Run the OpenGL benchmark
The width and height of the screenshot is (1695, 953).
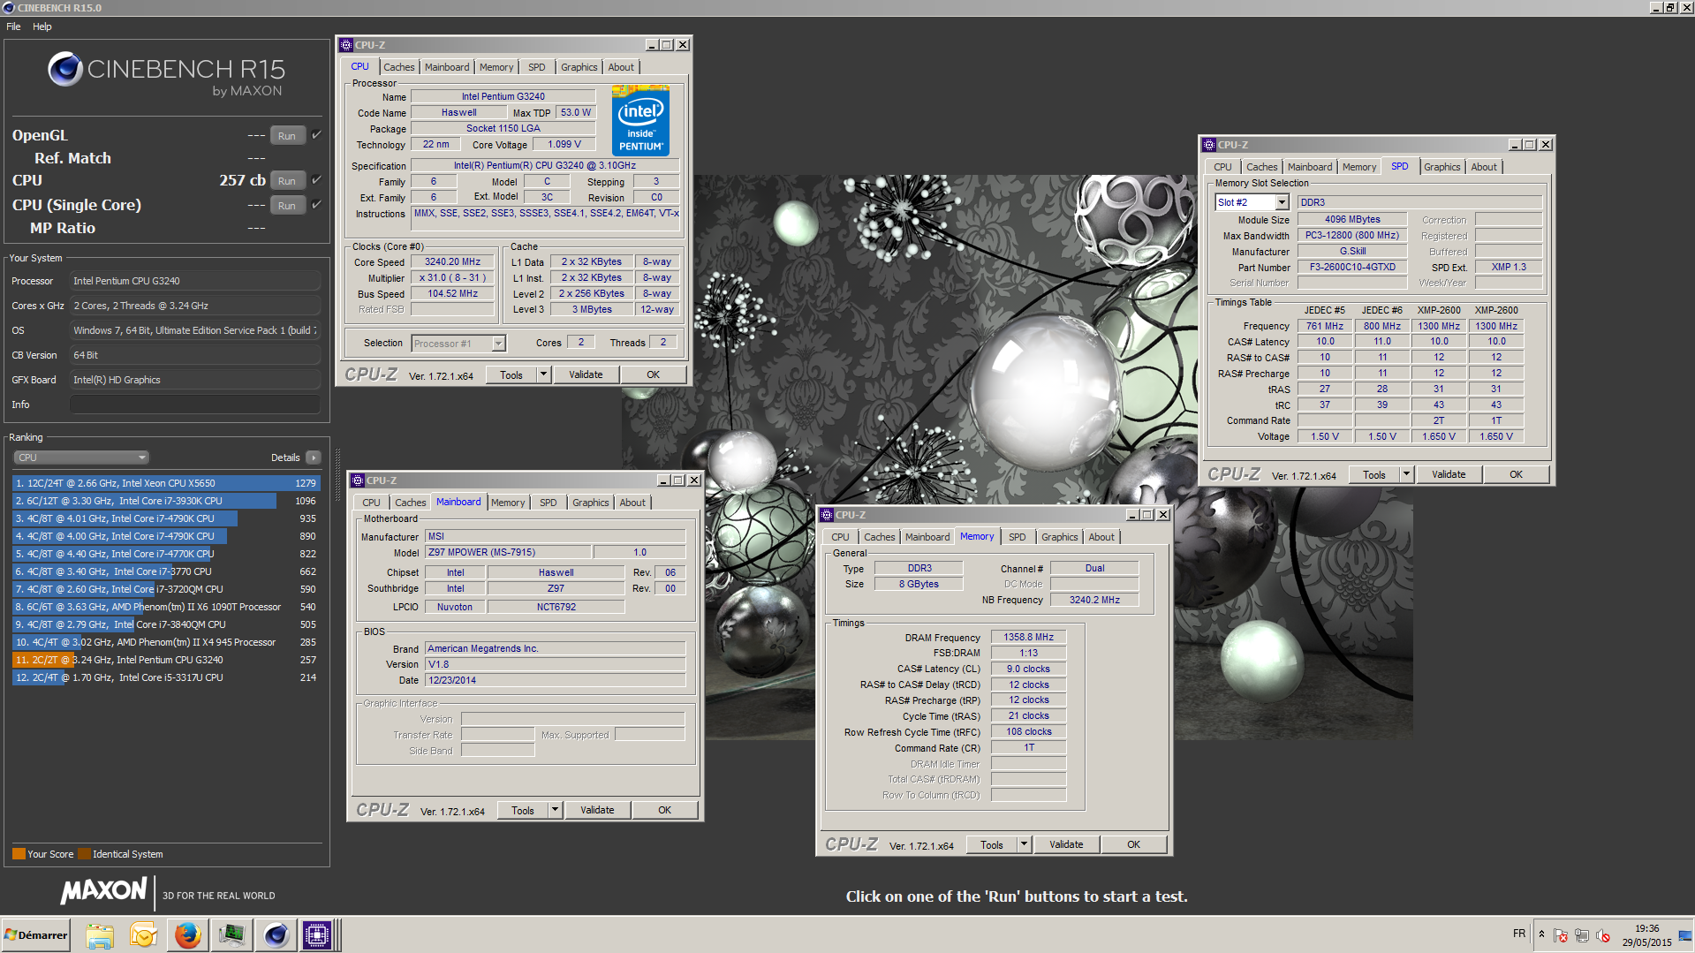[x=287, y=136]
